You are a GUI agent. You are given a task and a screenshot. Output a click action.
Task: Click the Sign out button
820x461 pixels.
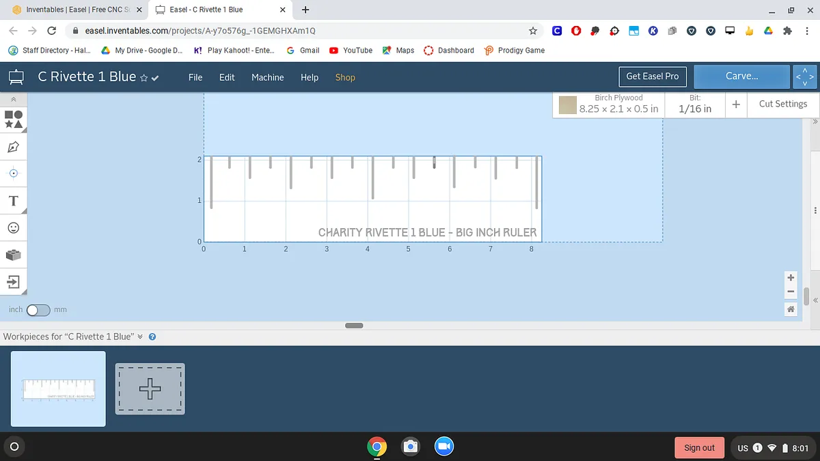click(699, 447)
